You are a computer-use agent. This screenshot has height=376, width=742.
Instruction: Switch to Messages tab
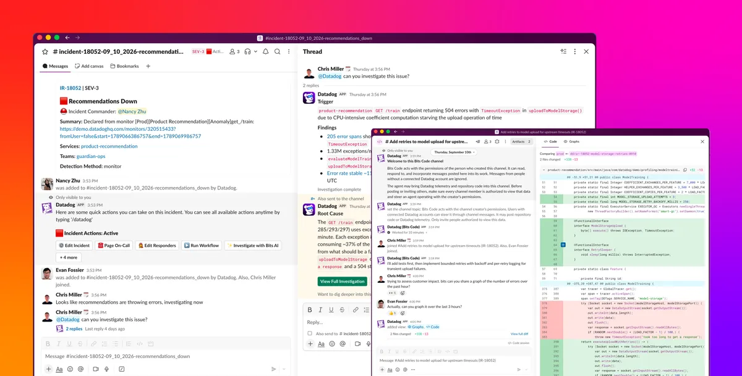55,66
